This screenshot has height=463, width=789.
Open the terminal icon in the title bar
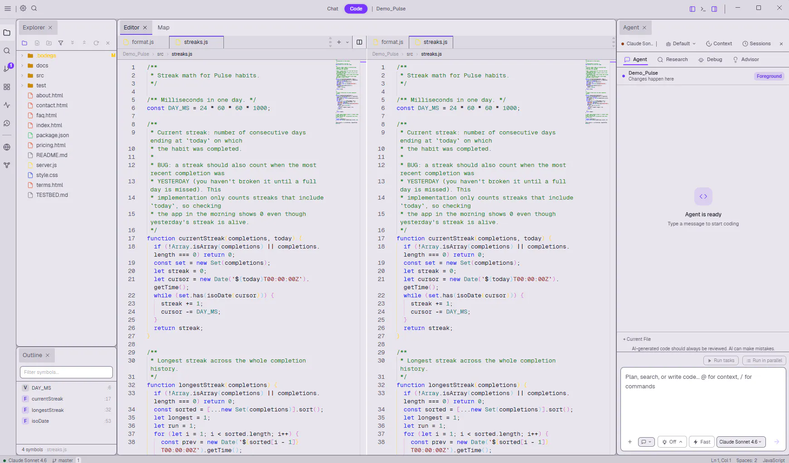(x=703, y=9)
